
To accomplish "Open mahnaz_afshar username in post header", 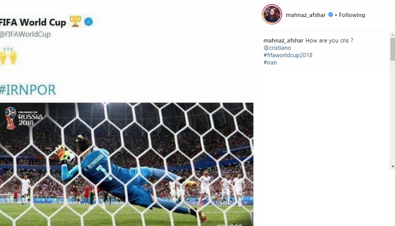I will tap(306, 15).
